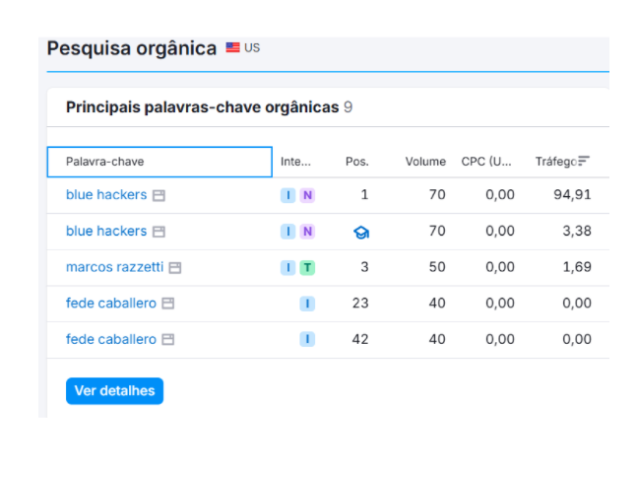This screenshot has height=478, width=637.
Task: Sort by the Tráfego column header
Action: click(556, 162)
